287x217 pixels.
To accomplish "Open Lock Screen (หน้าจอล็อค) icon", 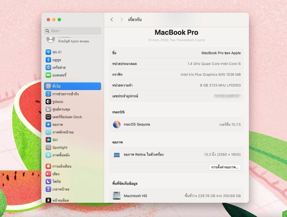I will (x=48, y=200).
